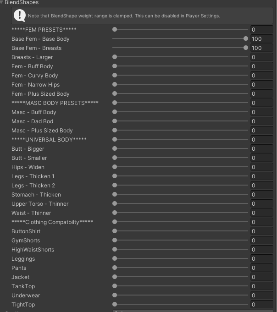Click the Legs - Thicken 1 slider handle

point(115,176)
